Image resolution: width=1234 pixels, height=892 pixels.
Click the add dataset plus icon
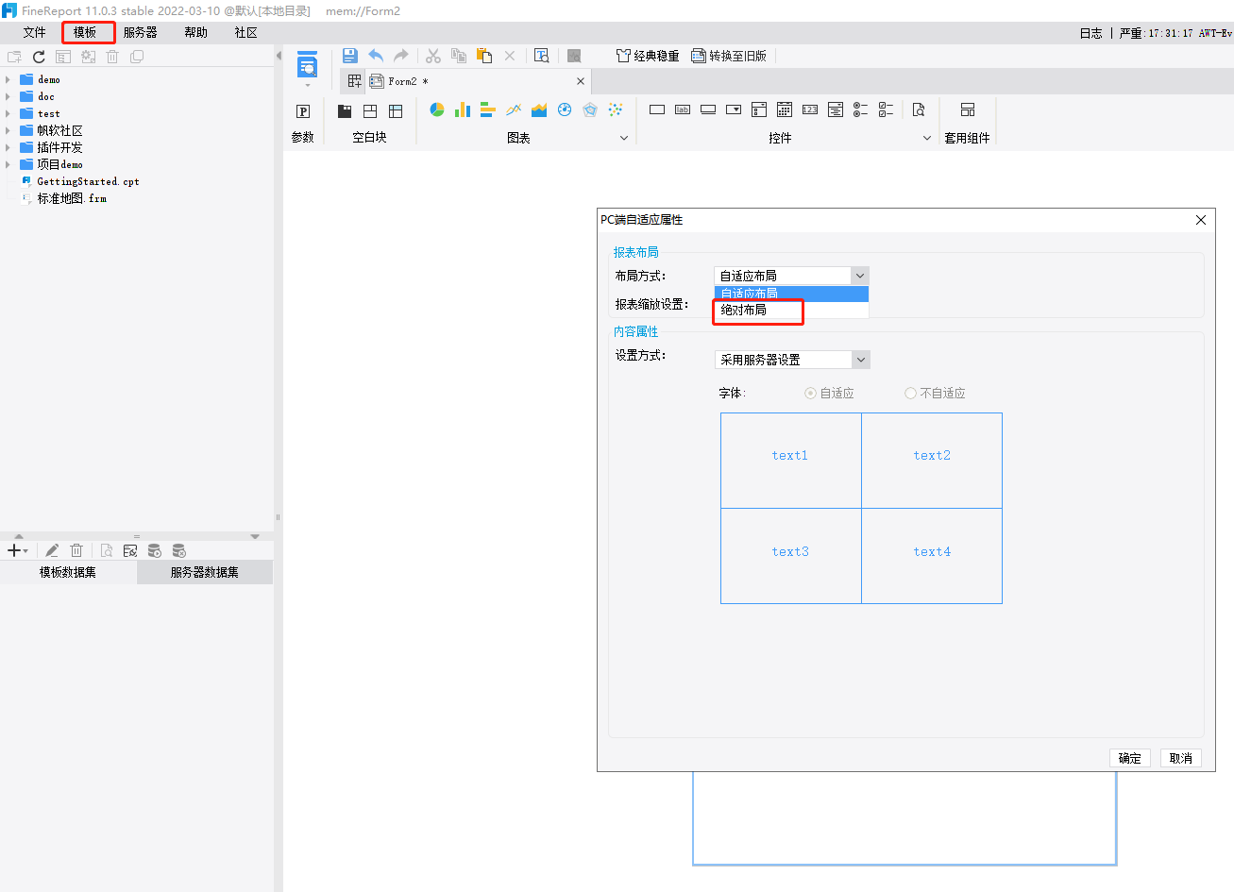pyautogui.click(x=14, y=550)
